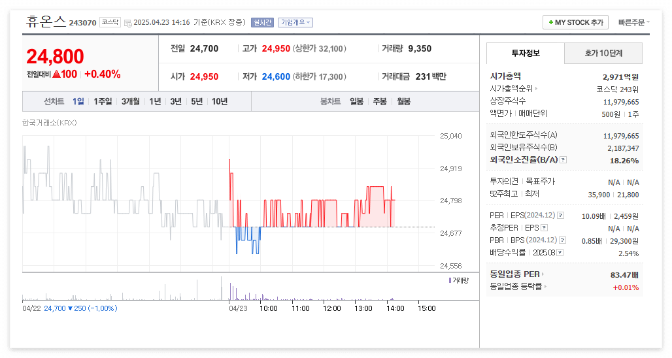Open the 동일업종 등락률 arrow link
Screen dimensions: 672x358
545,287
